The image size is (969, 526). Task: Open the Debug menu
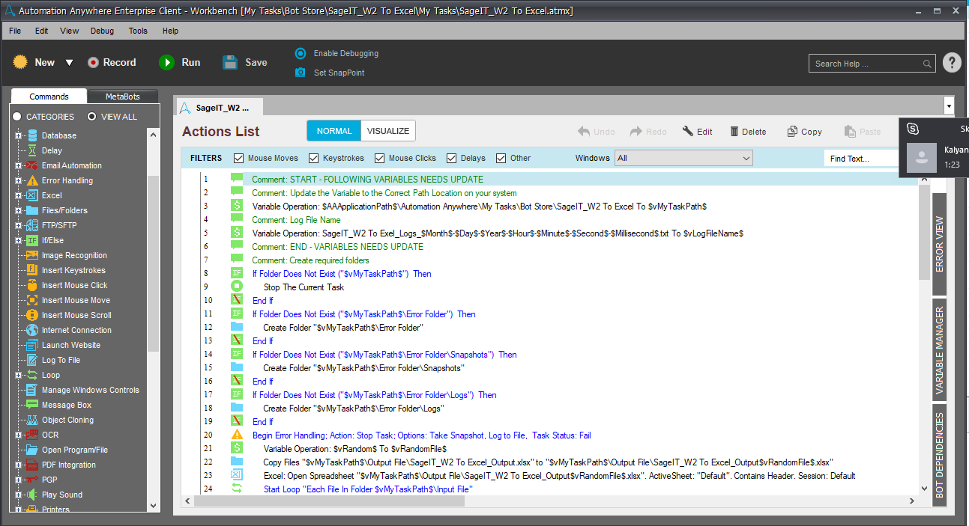tap(102, 31)
